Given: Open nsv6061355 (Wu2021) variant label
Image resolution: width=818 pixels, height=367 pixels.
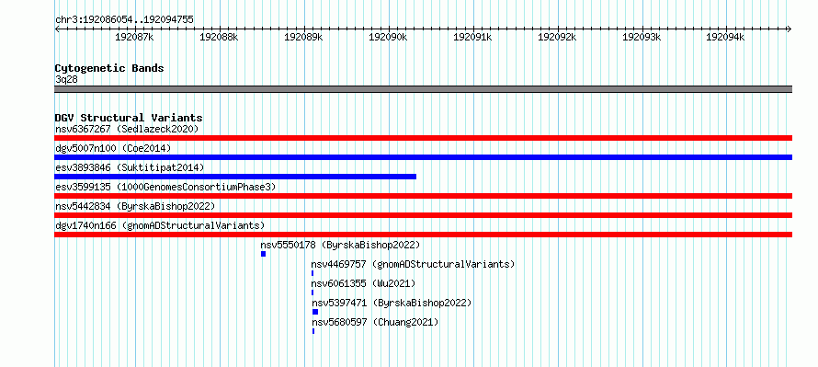Looking at the screenshot, I should tap(363, 283).
